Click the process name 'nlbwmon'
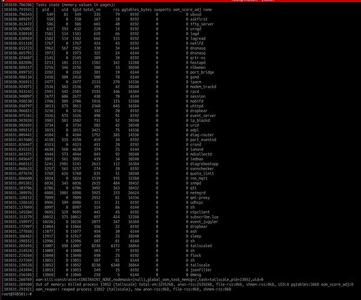Viewport: 361px width, 300px height. click(198, 68)
